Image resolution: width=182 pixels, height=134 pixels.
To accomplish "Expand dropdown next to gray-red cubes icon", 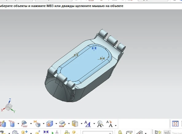I will [146, 133].
